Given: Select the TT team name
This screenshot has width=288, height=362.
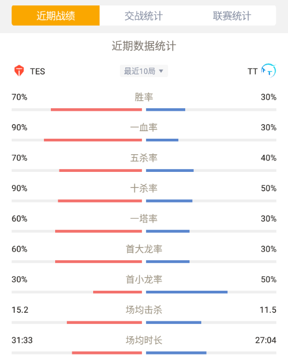Looking at the screenshot, I should point(253,71).
